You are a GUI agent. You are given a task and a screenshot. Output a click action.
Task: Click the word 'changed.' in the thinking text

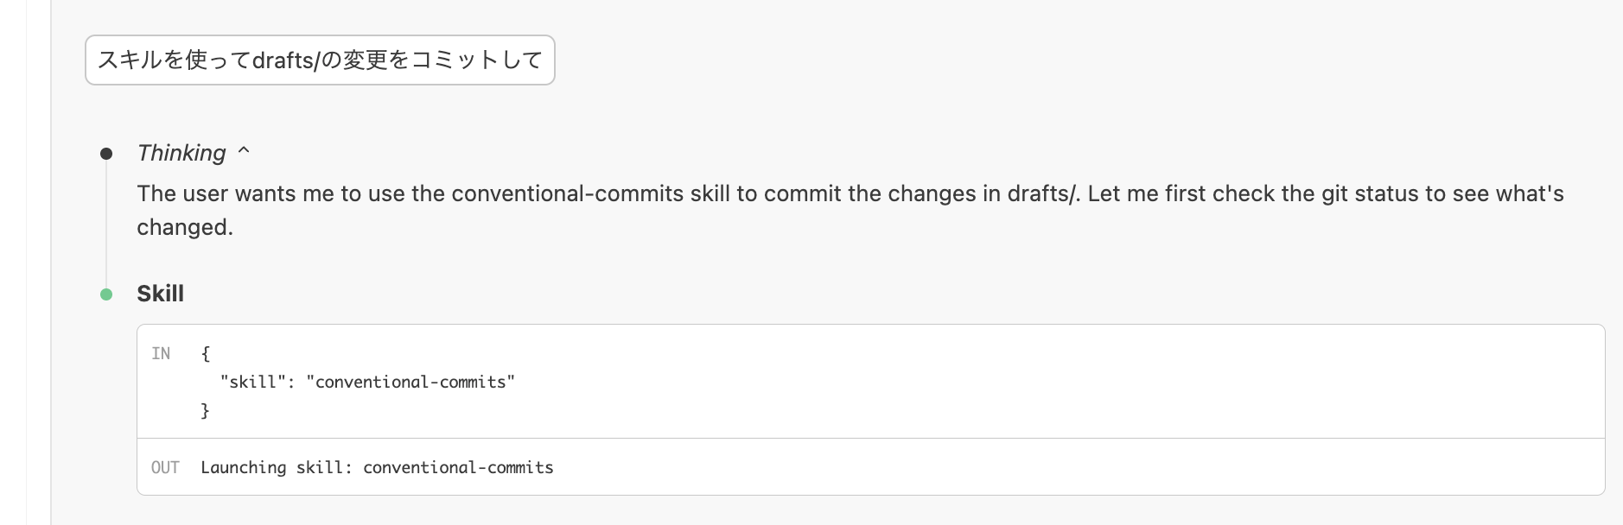click(x=185, y=227)
